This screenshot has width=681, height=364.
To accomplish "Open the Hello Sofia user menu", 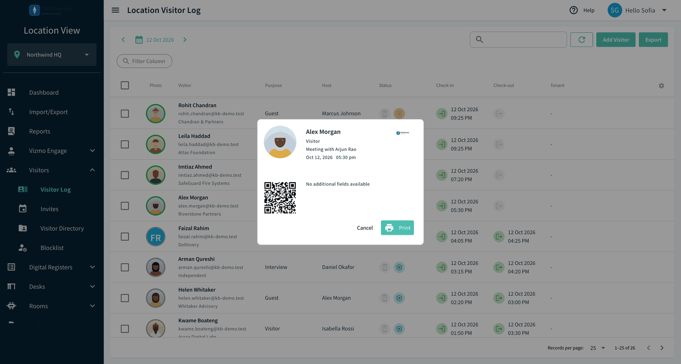I will pyautogui.click(x=638, y=10).
